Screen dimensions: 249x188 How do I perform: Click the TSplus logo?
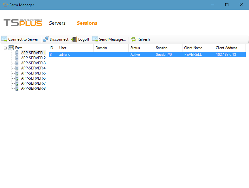[x=23, y=23]
